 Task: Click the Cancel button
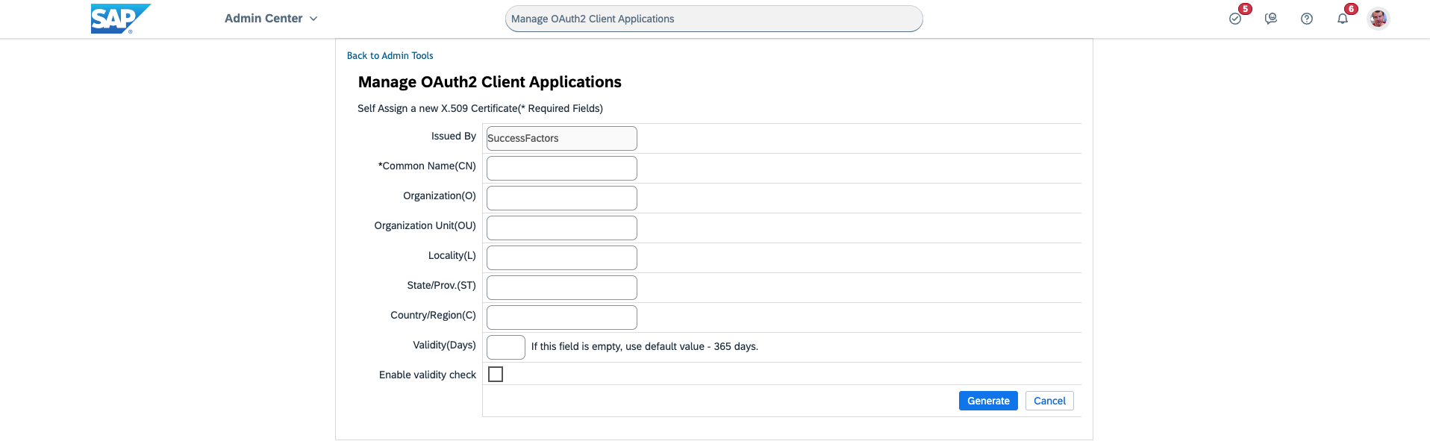click(x=1049, y=401)
